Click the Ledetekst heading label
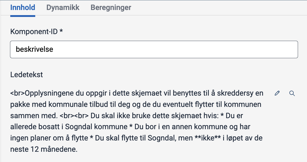 tap(26, 75)
